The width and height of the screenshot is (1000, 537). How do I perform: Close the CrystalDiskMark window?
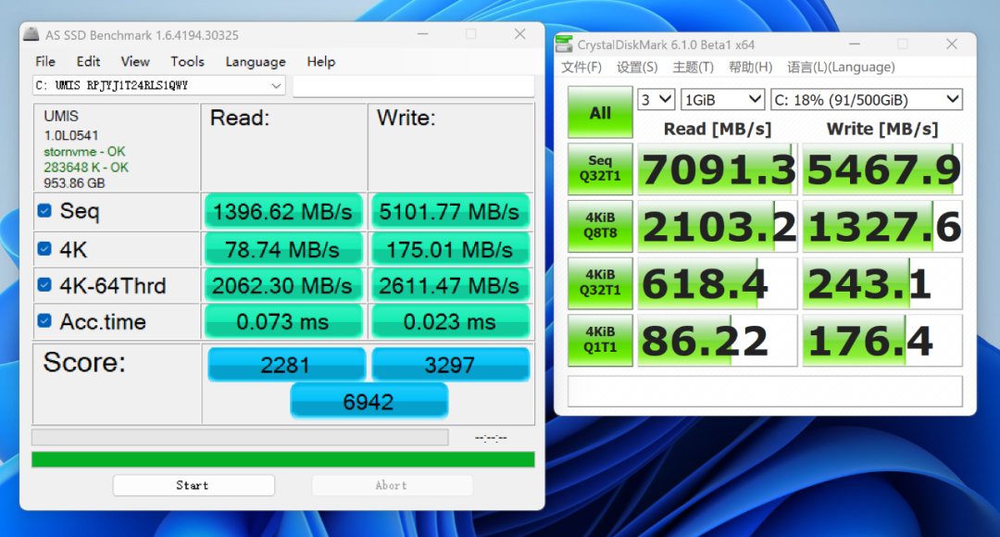[x=952, y=44]
